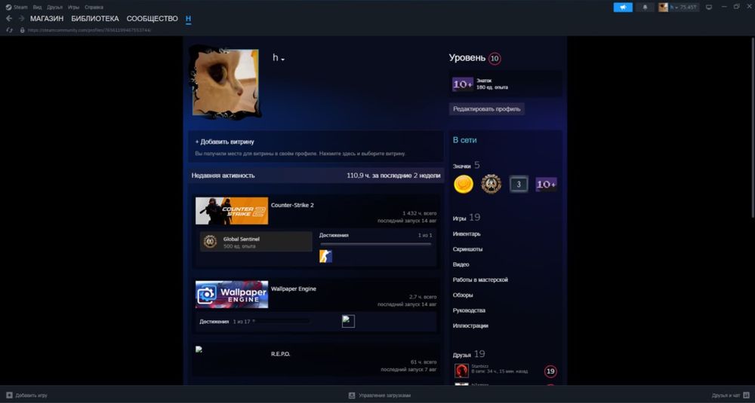755x403 pixels.
Task: Open the Обзоры link
Action: (463, 295)
